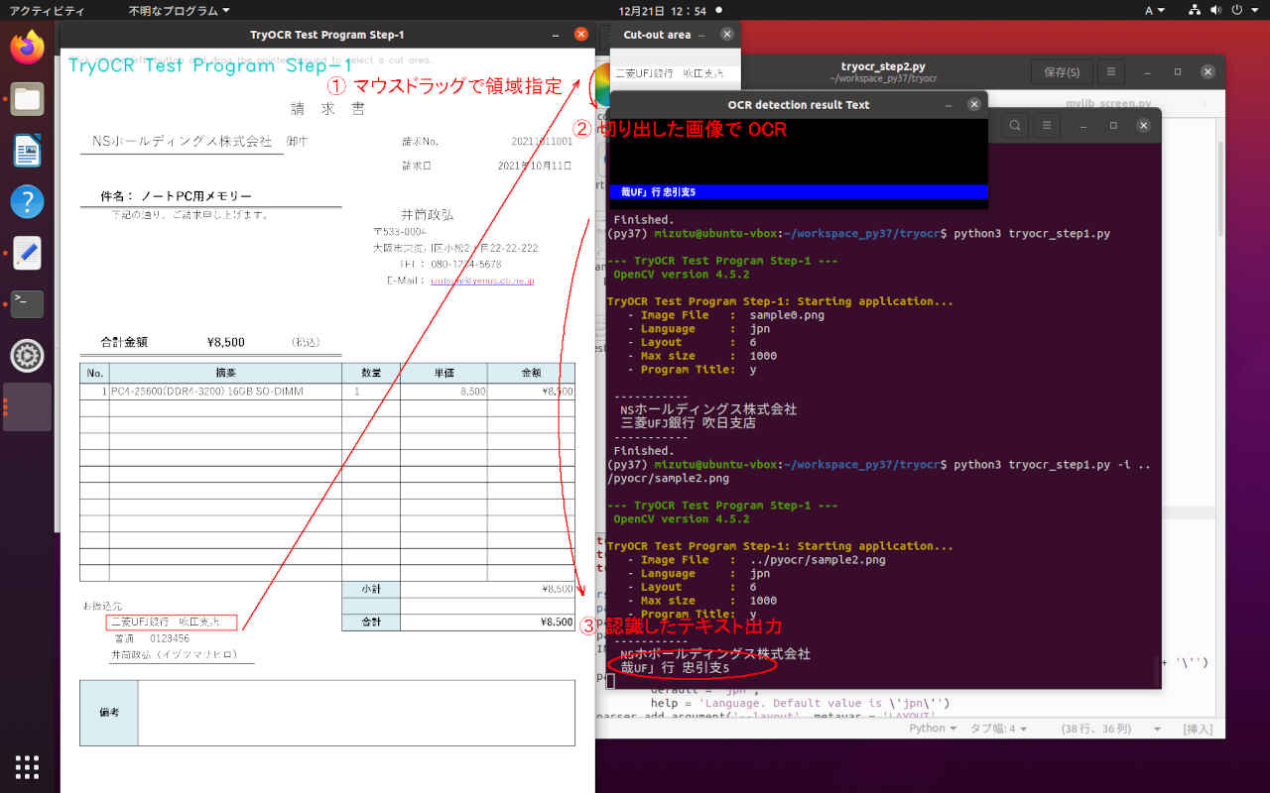Switch to the mylib_screen.py tab

(1108, 103)
